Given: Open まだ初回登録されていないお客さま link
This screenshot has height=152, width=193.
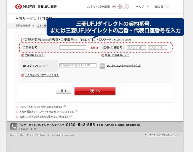Looking at the screenshot, I should tap(47, 112).
